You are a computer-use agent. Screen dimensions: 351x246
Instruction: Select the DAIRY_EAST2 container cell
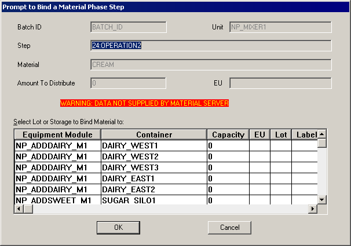pos(154,189)
